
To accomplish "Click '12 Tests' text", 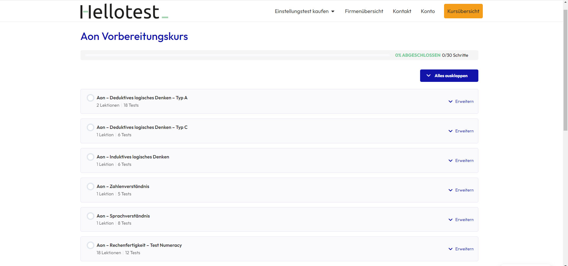I will 133,253.
